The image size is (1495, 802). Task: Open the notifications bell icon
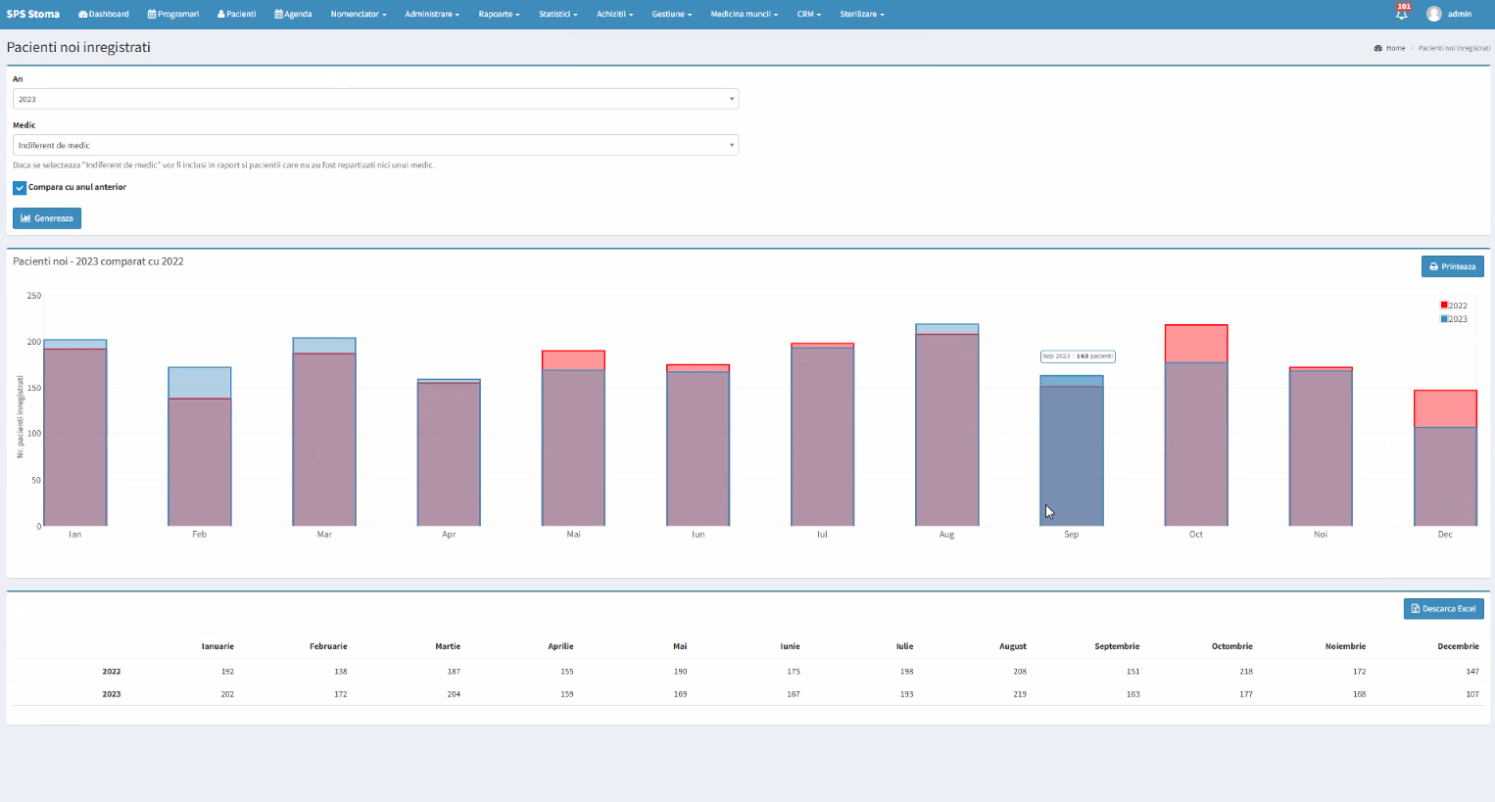coord(1402,14)
